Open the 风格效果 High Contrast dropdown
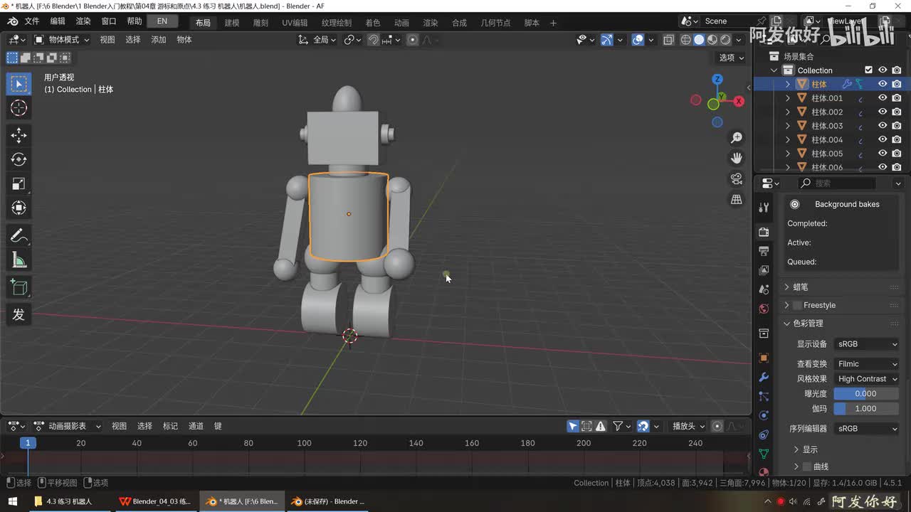This screenshot has height=512, width=911. 867,379
